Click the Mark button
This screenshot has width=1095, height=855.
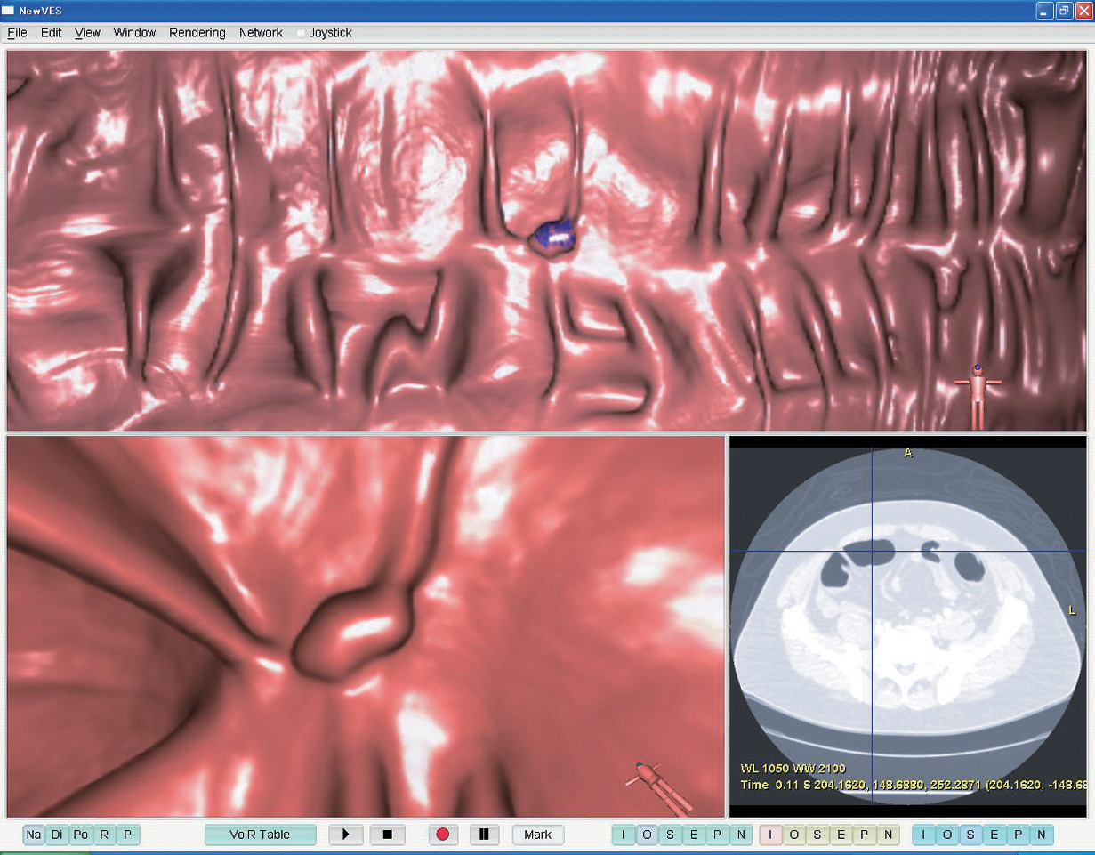537,835
